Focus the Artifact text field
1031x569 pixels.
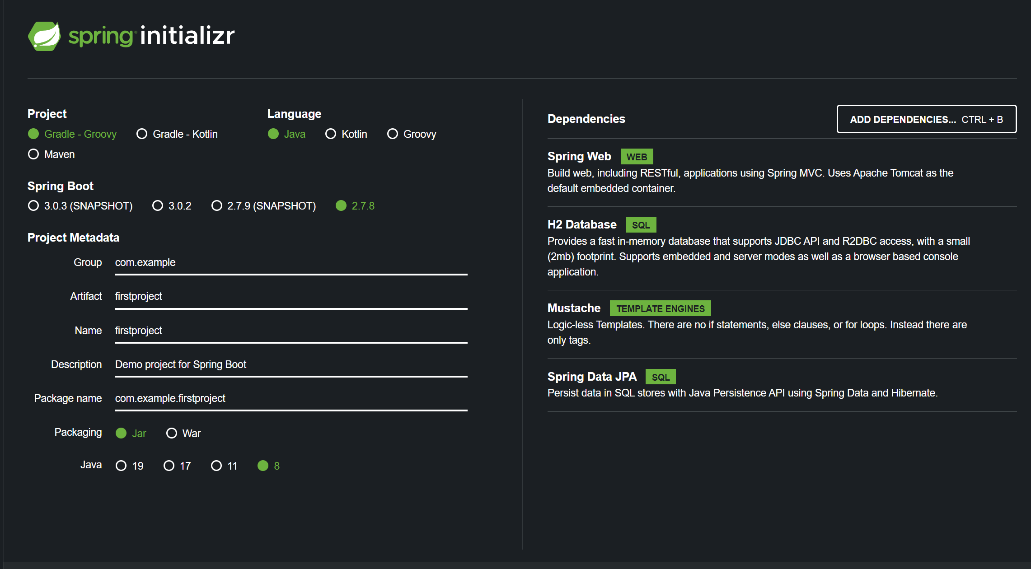click(x=291, y=297)
